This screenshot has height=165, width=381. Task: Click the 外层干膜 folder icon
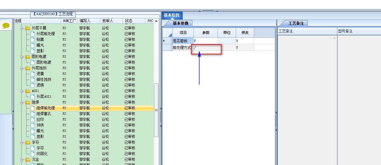pyautogui.click(x=28, y=28)
